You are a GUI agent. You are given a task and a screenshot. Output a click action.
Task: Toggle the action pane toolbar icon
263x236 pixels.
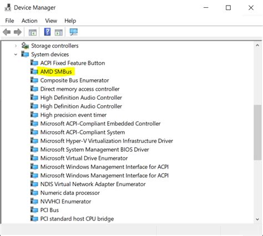pos(59,33)
